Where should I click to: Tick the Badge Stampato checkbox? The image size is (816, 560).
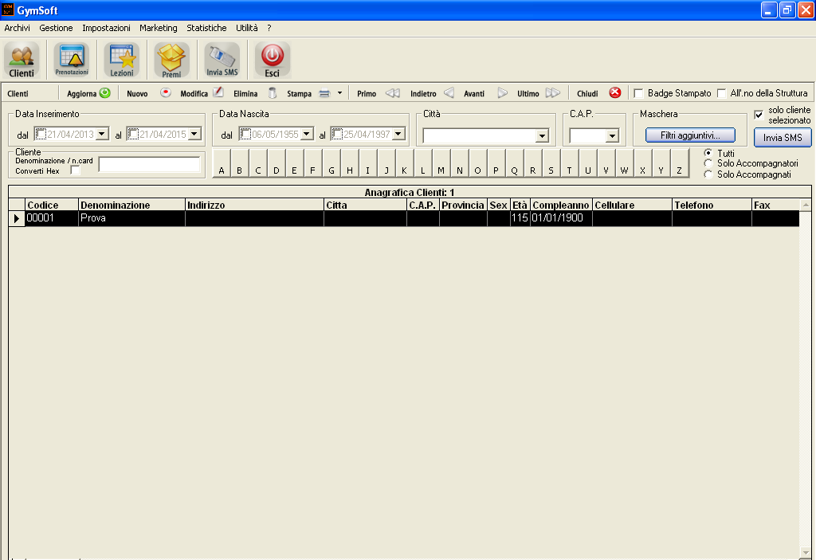(638, 94)
